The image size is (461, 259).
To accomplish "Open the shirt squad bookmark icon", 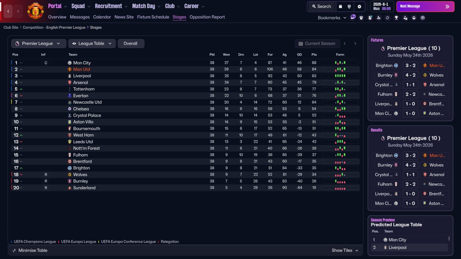I will click(x=361, y=18).
